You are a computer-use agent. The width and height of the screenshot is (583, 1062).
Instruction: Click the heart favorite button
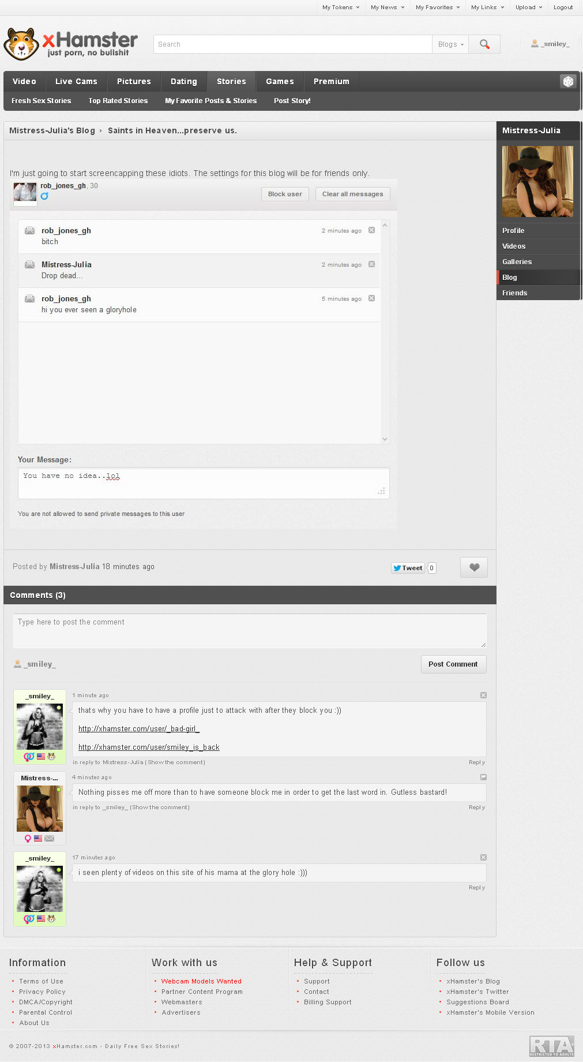(x=474, y=567)
